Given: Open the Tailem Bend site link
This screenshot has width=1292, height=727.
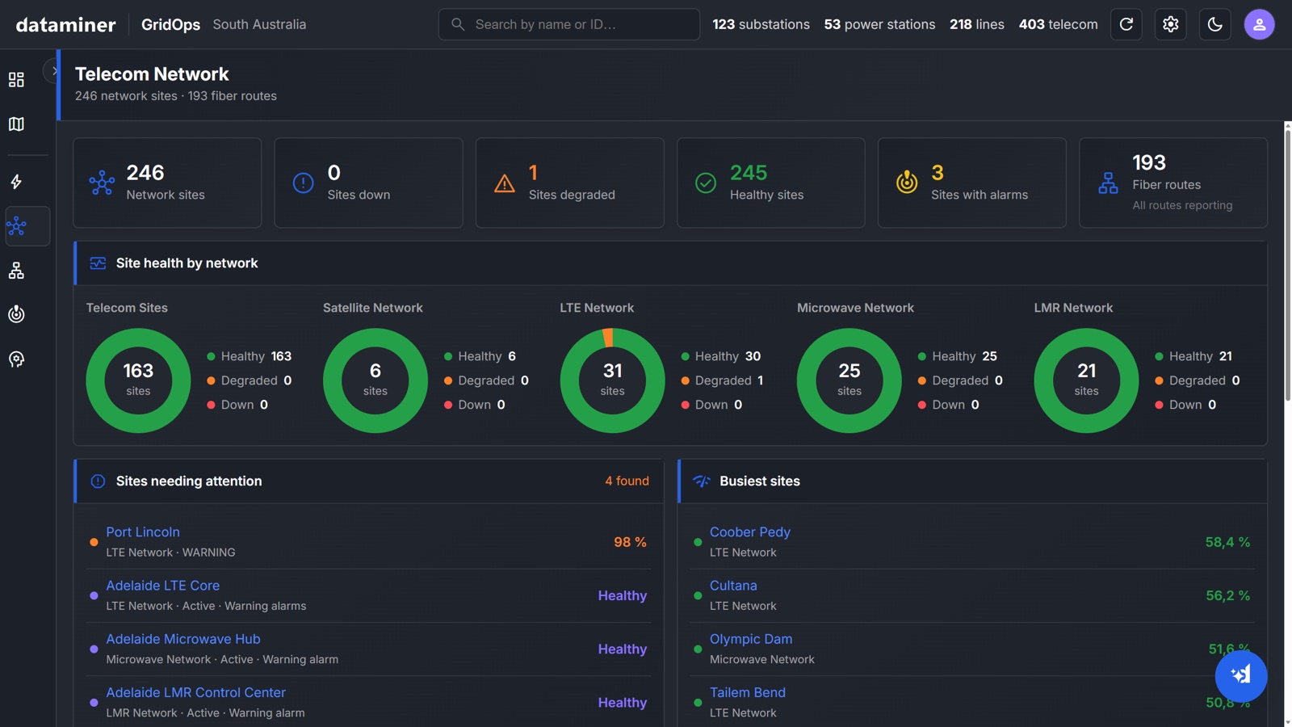Looking at the screenshot, I should [748, 691].
